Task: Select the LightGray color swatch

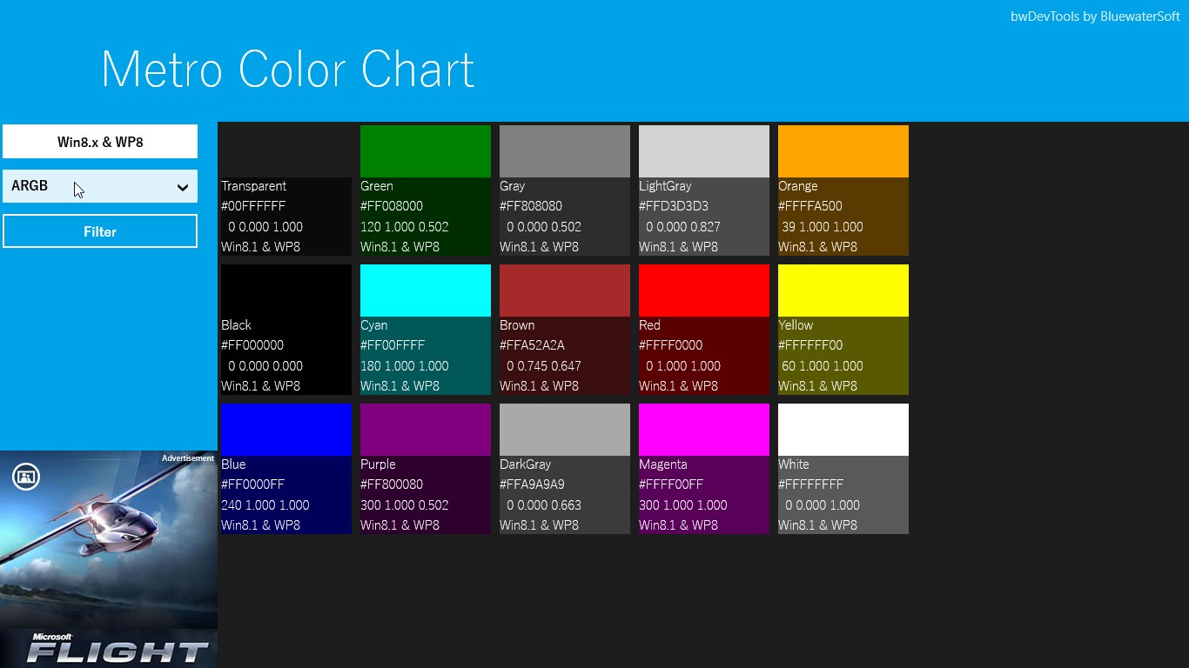Action: (703, 152)
